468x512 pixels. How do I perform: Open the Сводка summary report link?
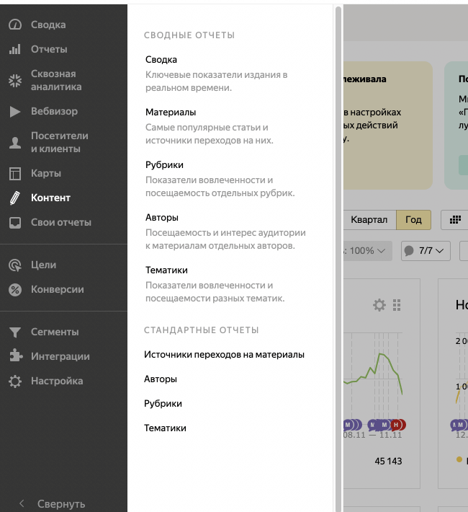161,59
